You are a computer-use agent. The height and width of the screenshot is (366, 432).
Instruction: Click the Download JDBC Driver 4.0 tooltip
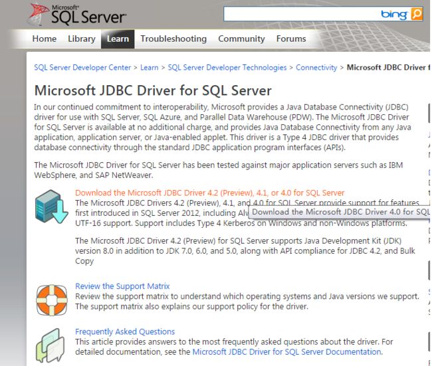click(340, 212)
